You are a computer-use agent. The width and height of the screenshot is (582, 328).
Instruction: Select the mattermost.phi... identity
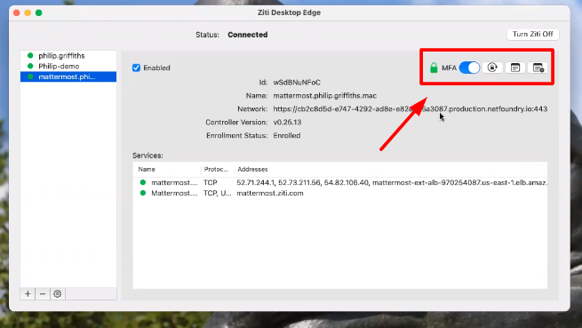point(68,76)
